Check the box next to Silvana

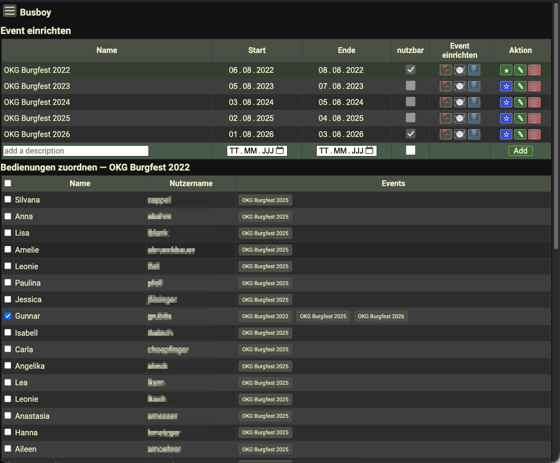pyautogui.click(x=8, y=200)
